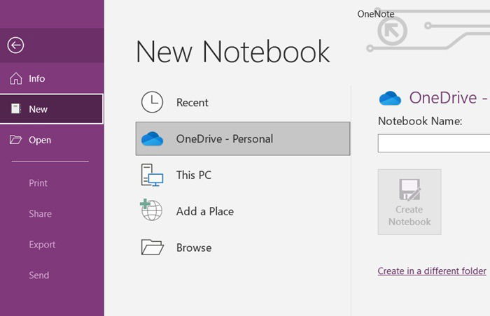Click the Notebook Name text field
Screen dimensions: 490x316
[x=434, y=143]
